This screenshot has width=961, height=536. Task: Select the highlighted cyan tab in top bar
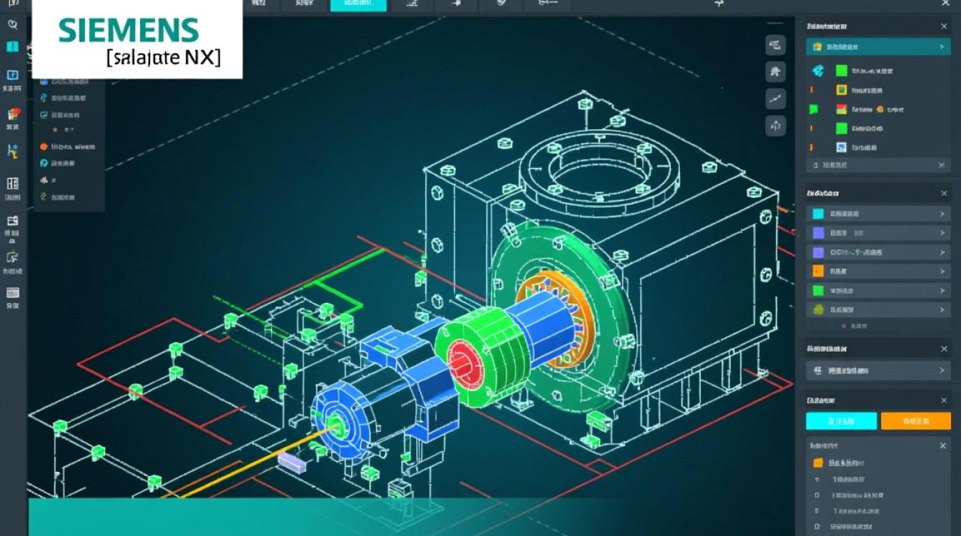click(x=358, y=5)
